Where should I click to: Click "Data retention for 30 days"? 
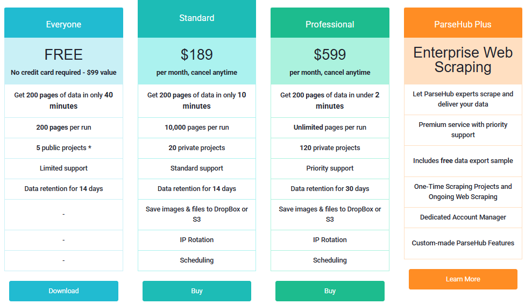(x=330, y=189)
